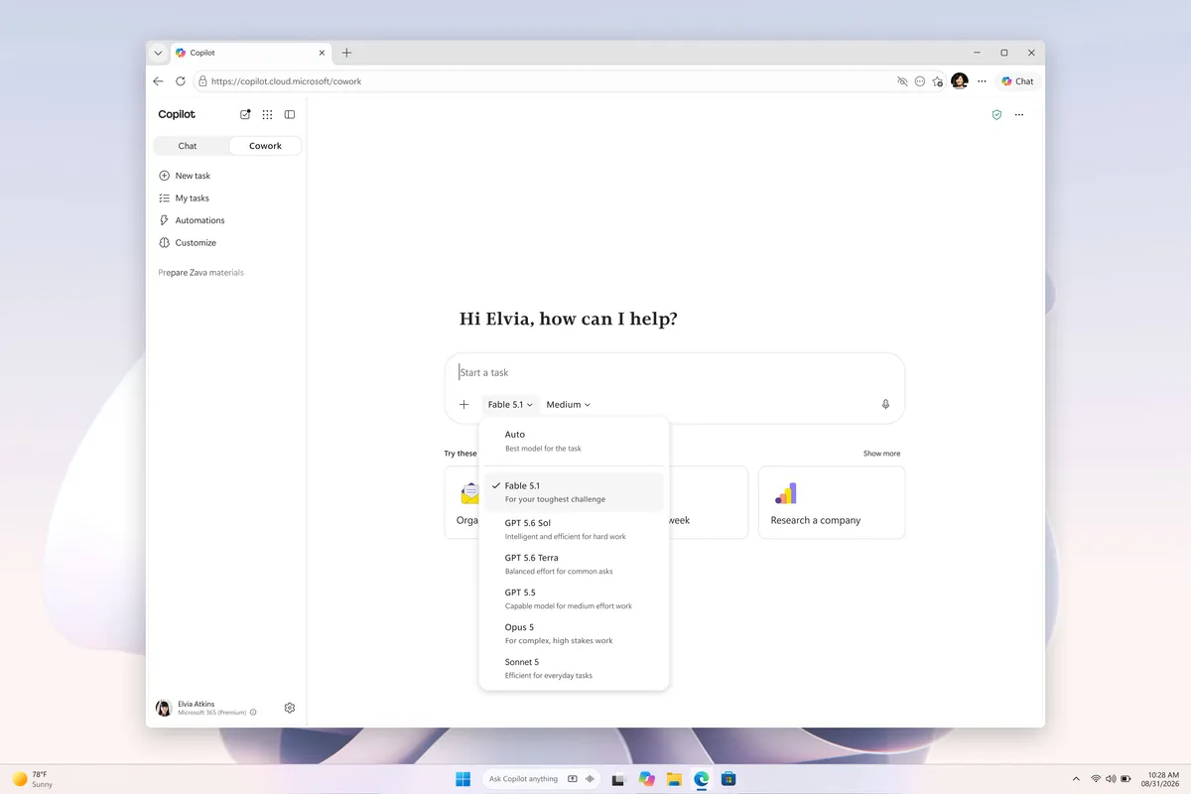Click the green protection shield icon
The width and height of the screenshot is (1191, 794).
(996, 114)
